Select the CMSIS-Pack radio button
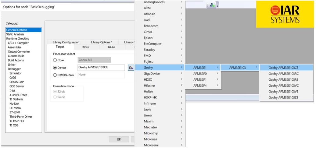The height and width of the screenshot is (154, 316). [55, 75]
